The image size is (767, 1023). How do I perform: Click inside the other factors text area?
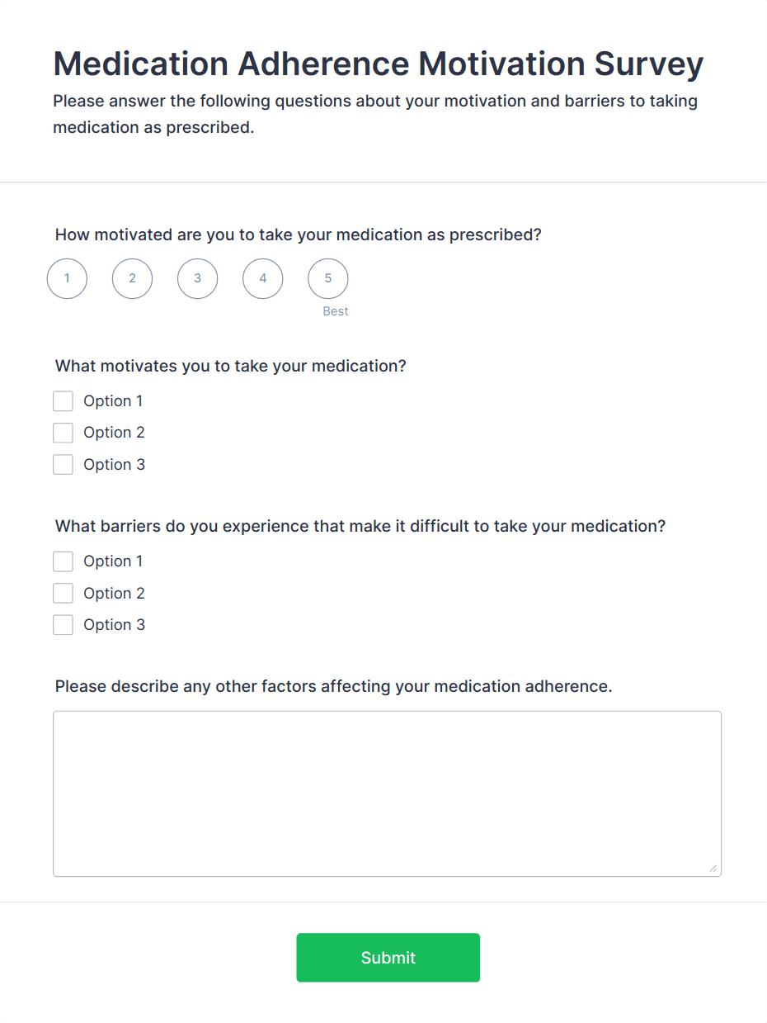point(387,793)
